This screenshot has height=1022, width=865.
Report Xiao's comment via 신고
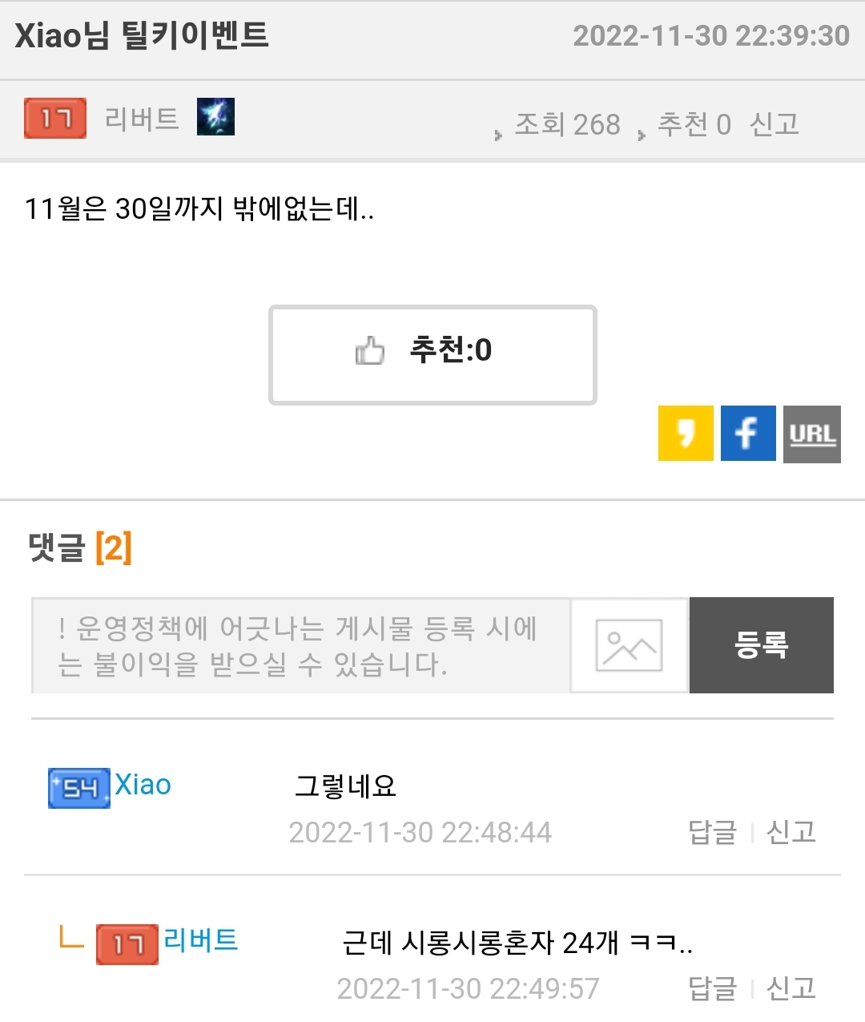[x=791, y=832]
